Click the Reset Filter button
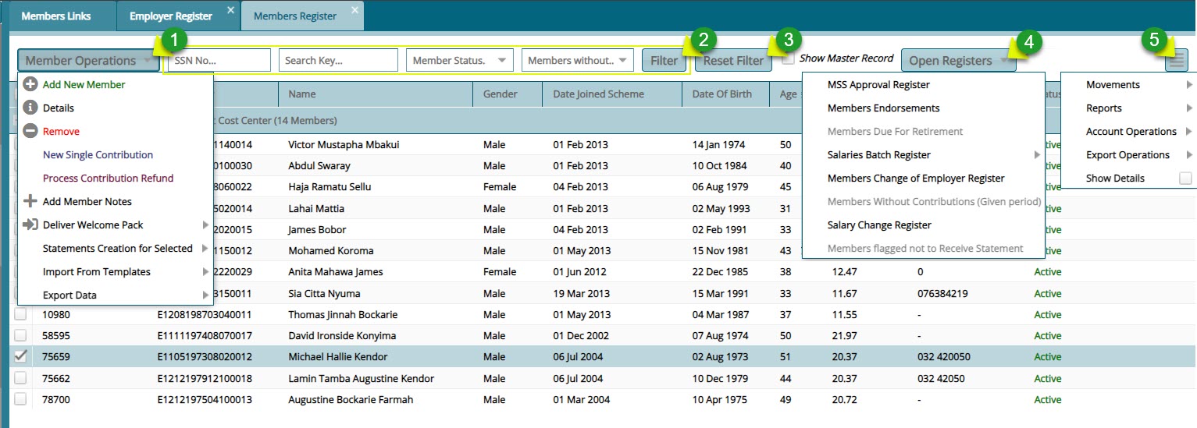 (733, 61)
